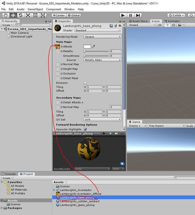Open the File menu
Viewport: 195px width, 215px height.
click(4, 9)
